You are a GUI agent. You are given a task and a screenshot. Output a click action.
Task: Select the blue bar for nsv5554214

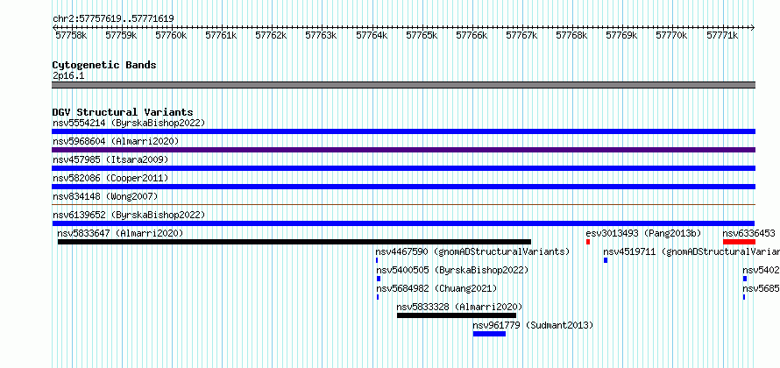(403, 131)
